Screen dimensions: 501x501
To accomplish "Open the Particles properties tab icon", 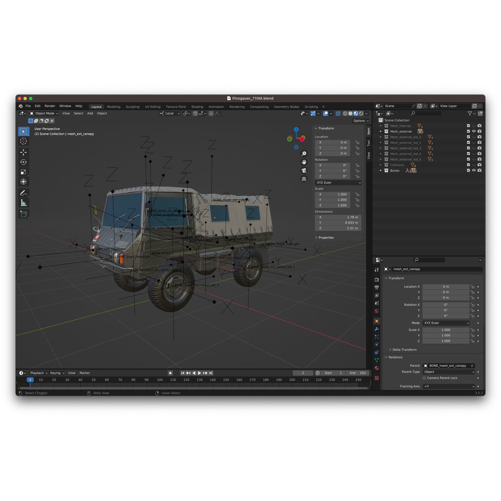I will click(377, 337).
